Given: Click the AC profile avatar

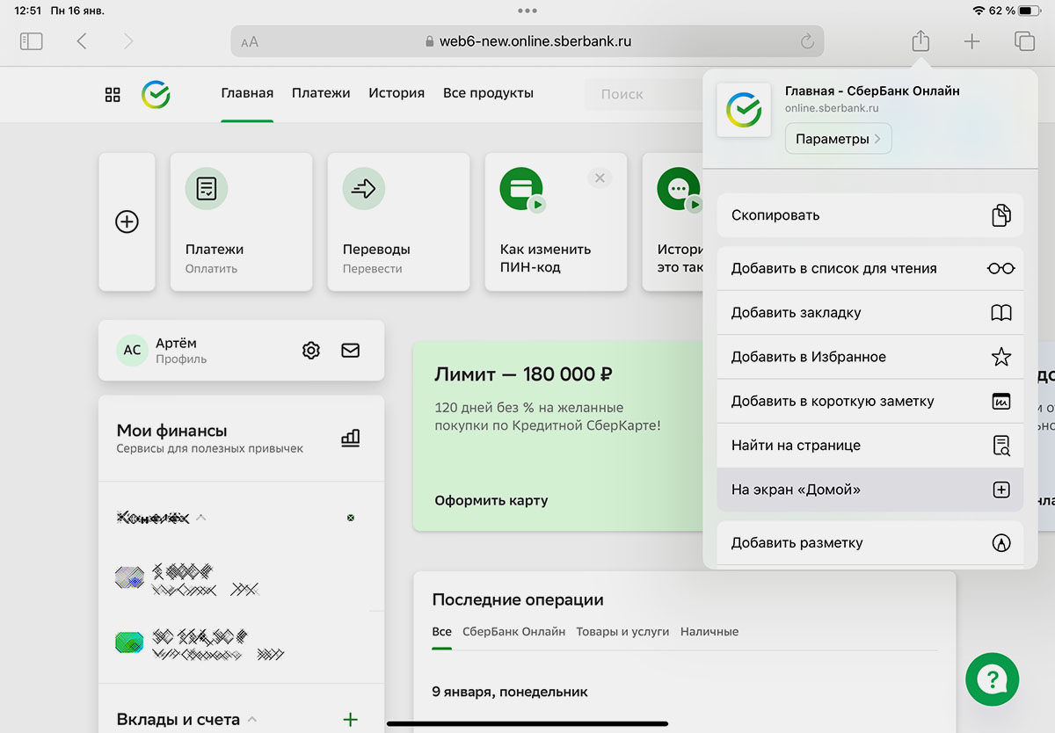Looking at the screenshot, I should [x=132, y=350].
